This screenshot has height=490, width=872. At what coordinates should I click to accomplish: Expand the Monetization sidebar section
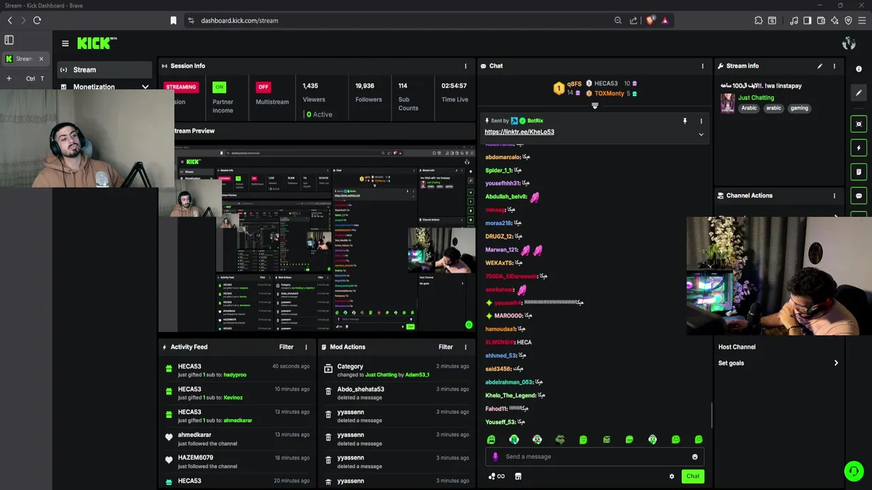click(145, 87)
